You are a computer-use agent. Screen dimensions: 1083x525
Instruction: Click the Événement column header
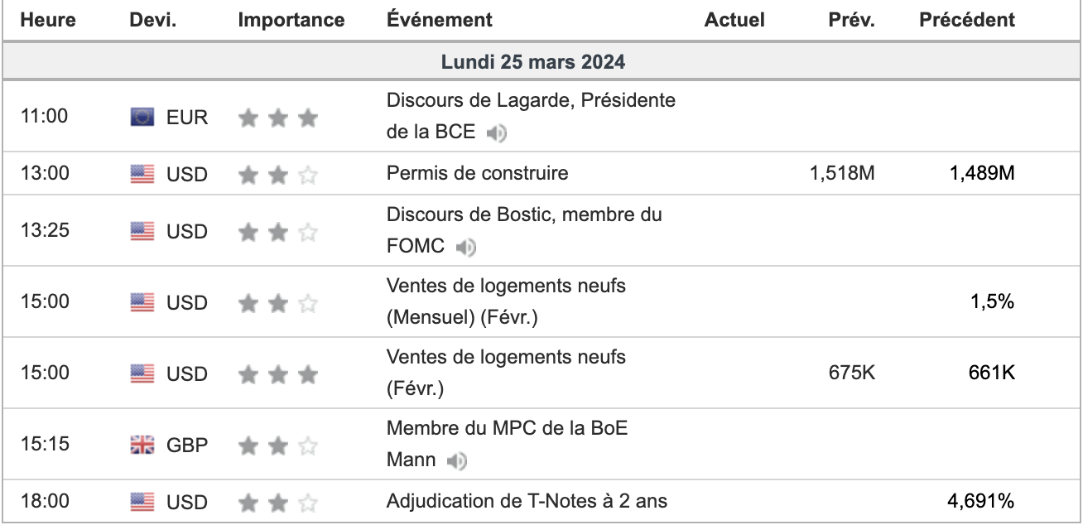click(440, 20)
